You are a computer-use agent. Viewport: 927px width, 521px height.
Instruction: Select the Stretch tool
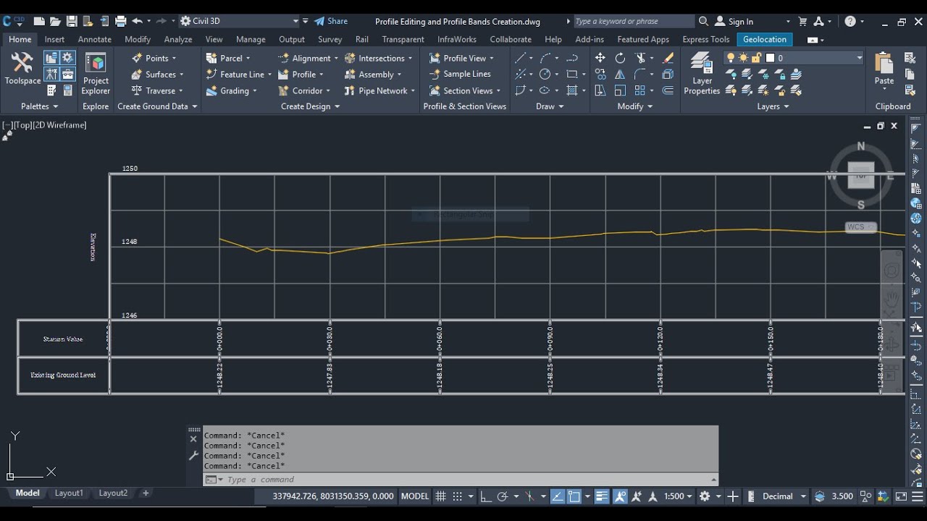[x=600, y=90]
